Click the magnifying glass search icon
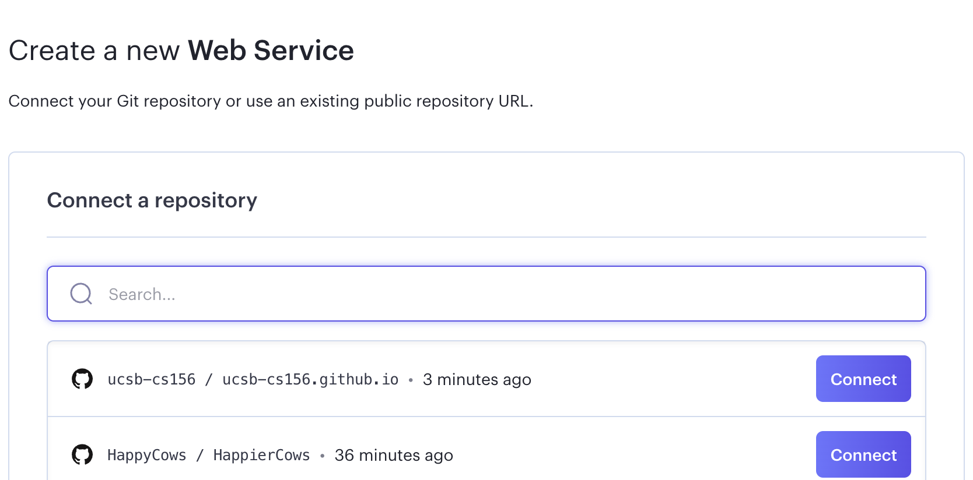Image resolution: width=973 pixels, height=480 pixels. pos(81,294)
